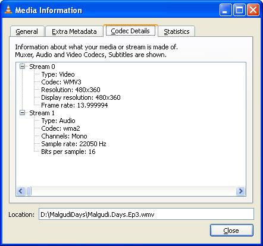The image size is (263, 246).
Task: Maximize the Media Information window
Action: [x=239, y=10]
